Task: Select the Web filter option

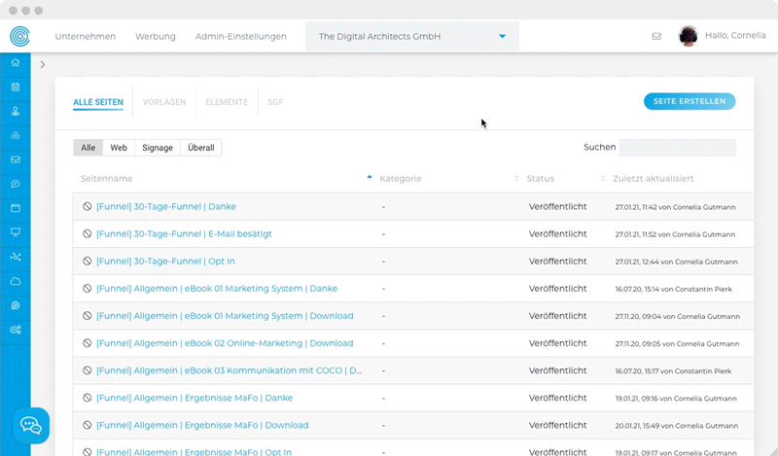Action: [119, 148]
